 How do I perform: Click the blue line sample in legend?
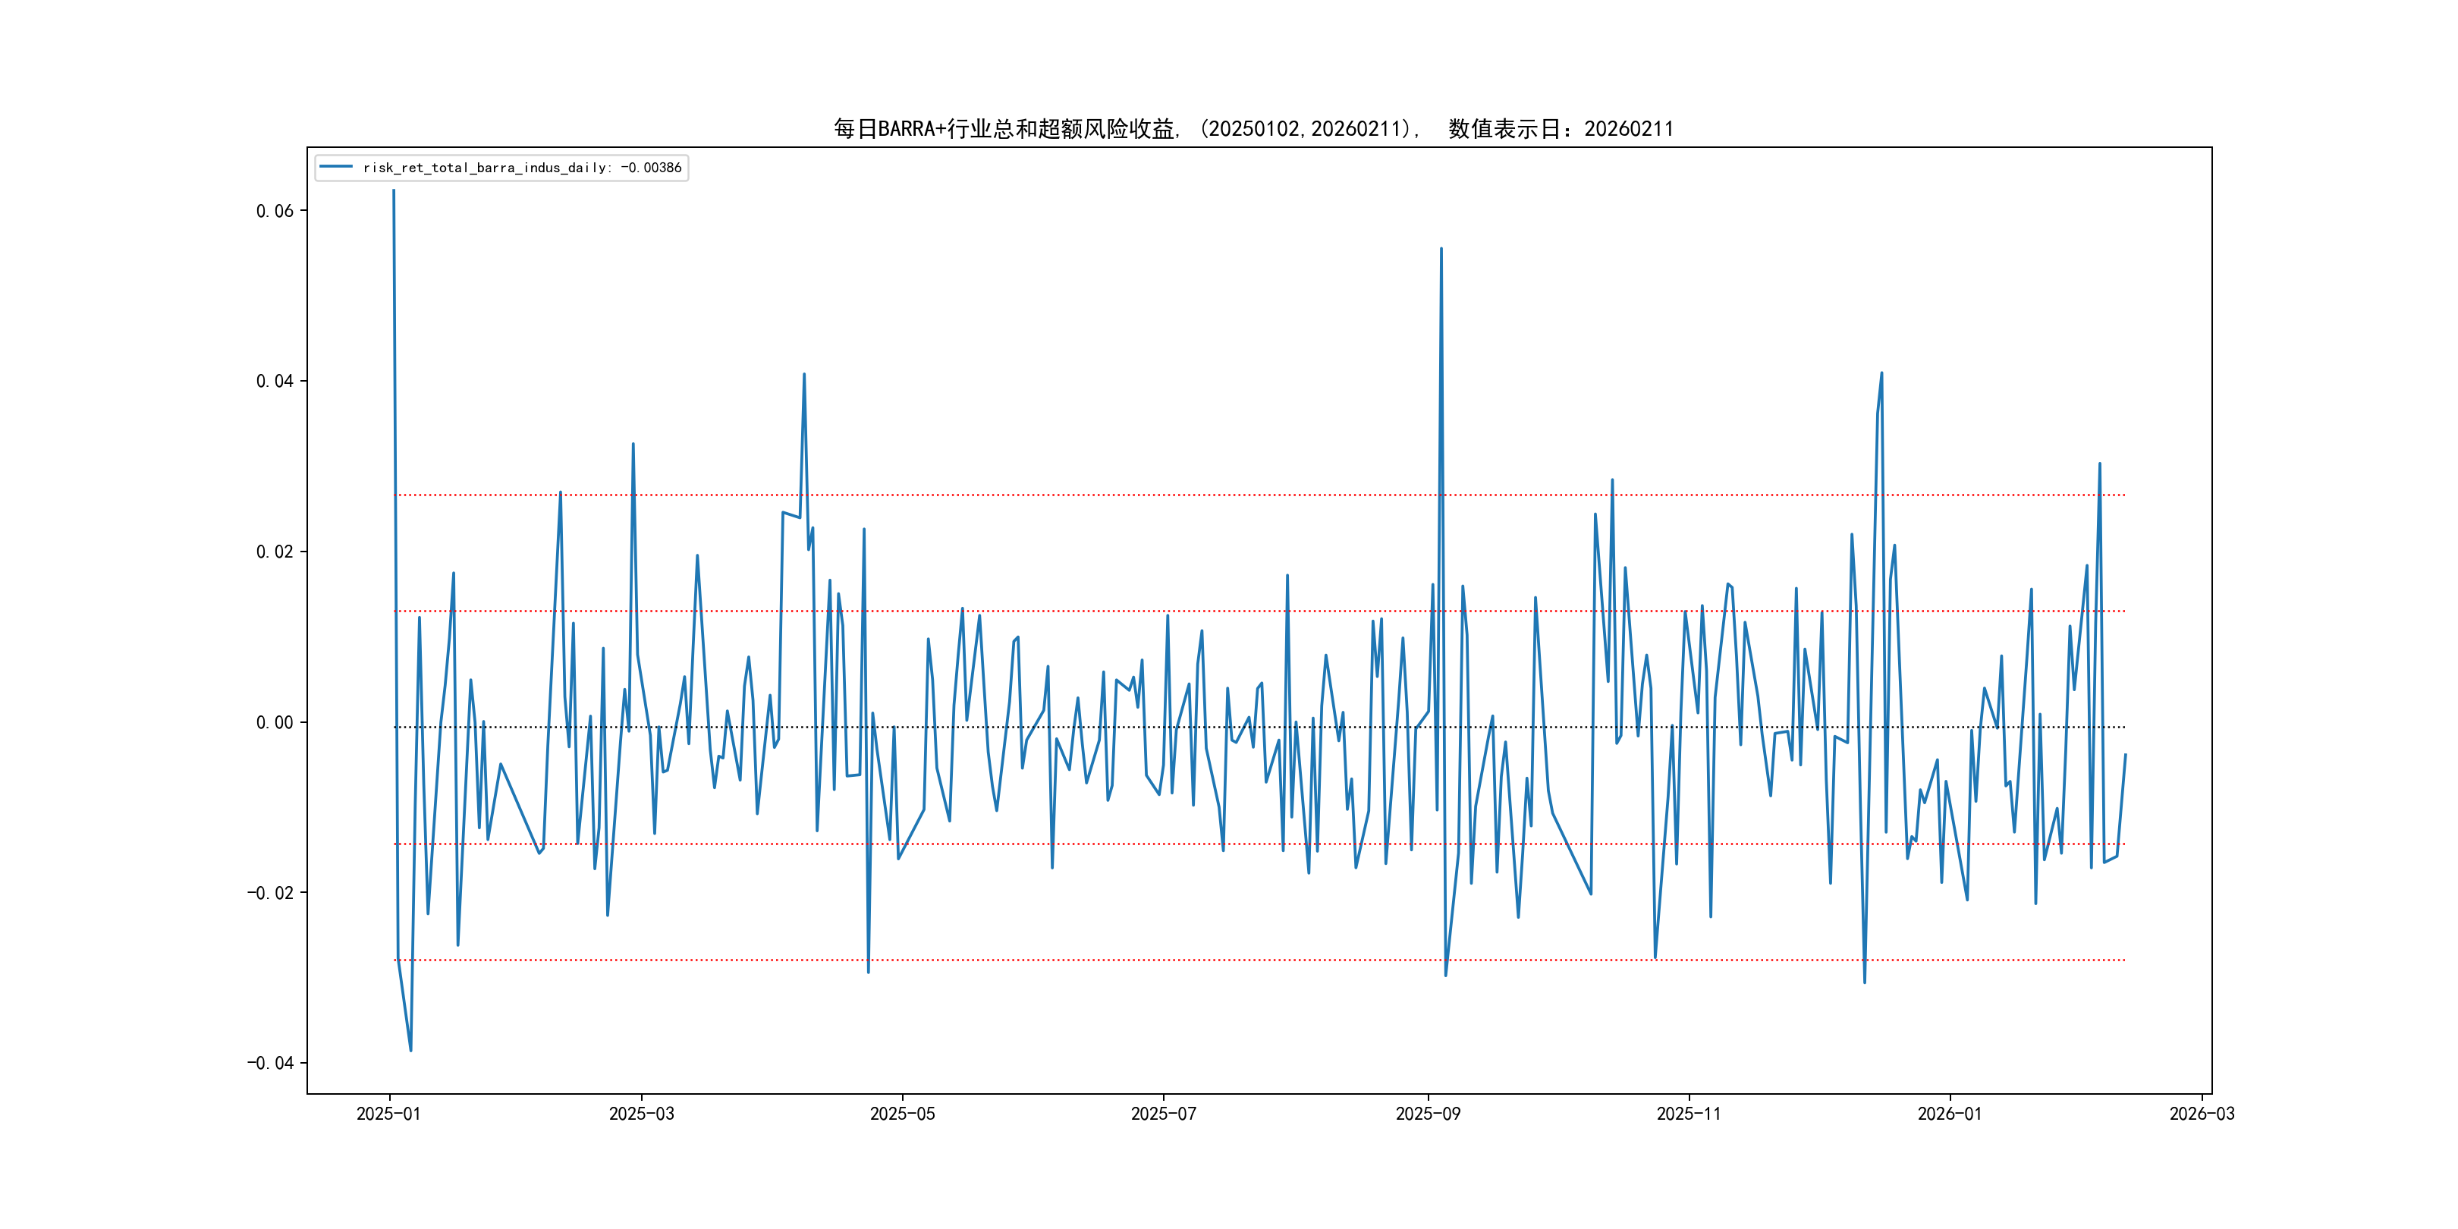pos(336,167)
